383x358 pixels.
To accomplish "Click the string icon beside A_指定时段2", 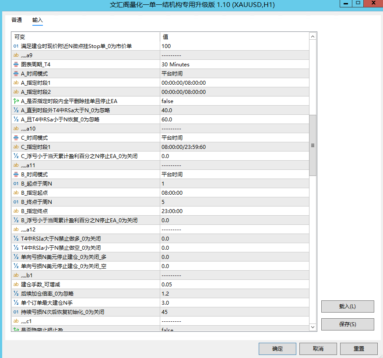I will [16, 92].
